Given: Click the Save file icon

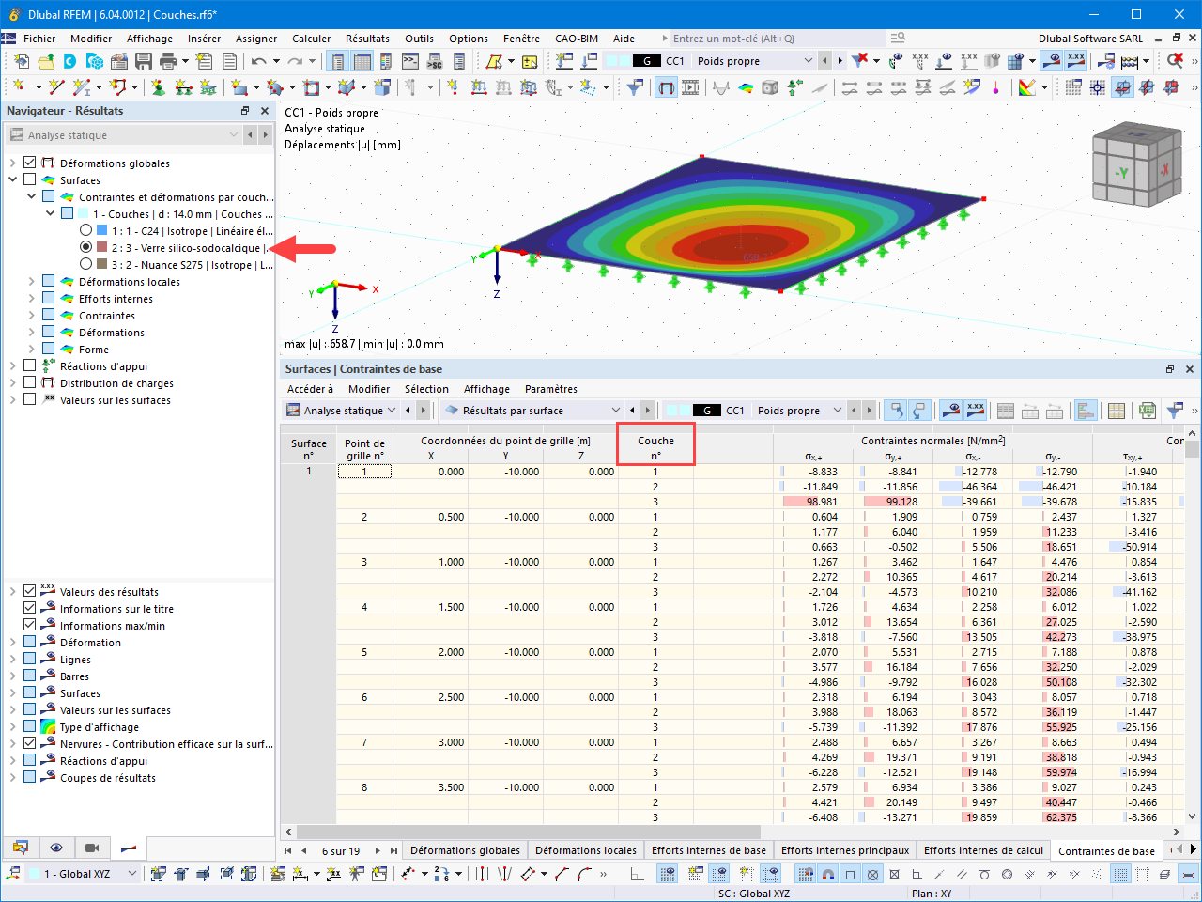Looking at the screenshot, I should coord(144,61).
